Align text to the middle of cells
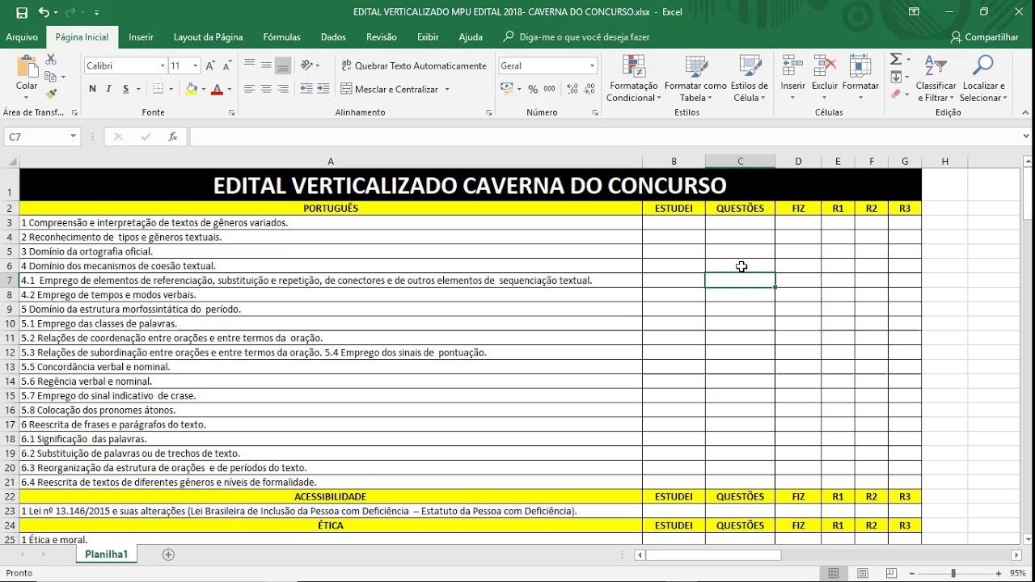Screen dimensions: 1035x582 (x=266, y=65)
